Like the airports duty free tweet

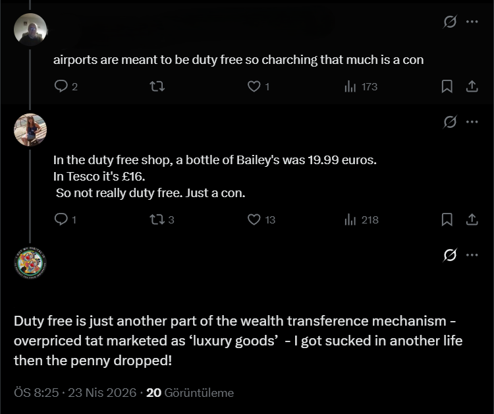(254, 86)
